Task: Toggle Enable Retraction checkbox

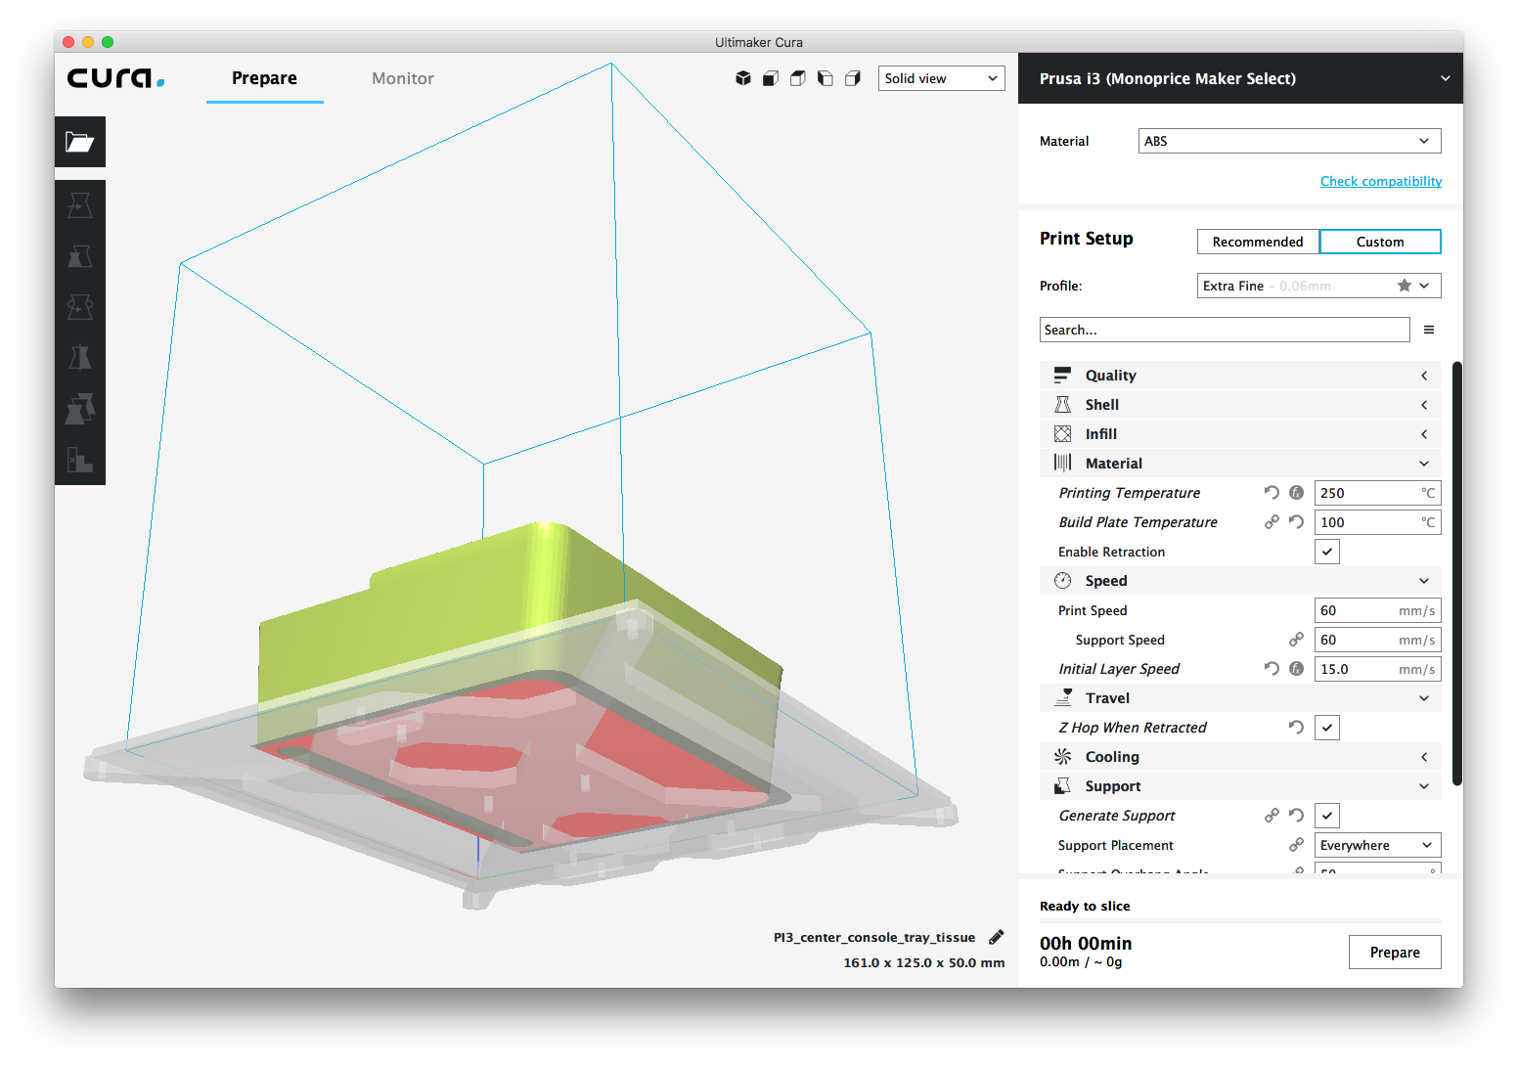Action: (x=1327, y=552)
